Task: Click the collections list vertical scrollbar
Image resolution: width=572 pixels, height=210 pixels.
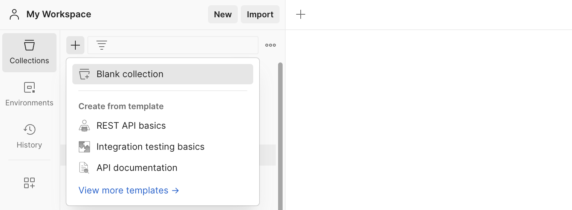Action: 280,135
